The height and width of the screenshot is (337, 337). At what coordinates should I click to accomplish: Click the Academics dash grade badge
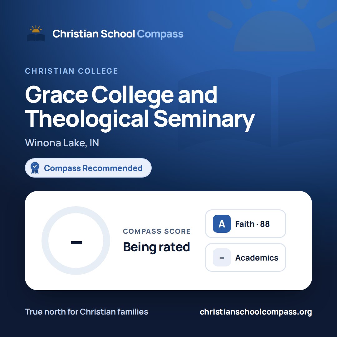(x=222, y=257)
